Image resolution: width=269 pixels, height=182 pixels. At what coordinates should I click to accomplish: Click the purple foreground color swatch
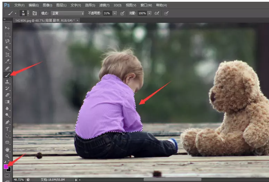6,167
